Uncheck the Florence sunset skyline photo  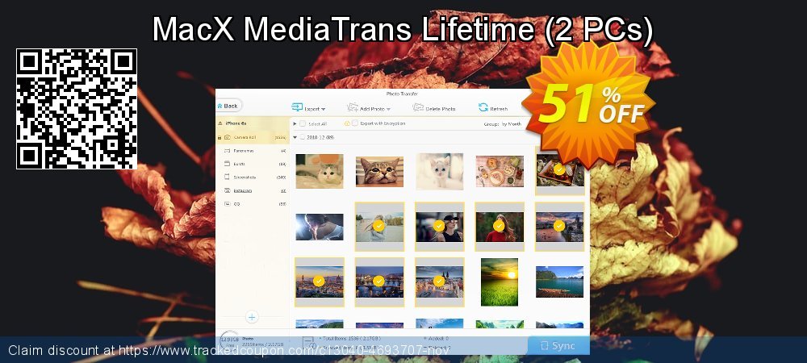tap(319, 282)
